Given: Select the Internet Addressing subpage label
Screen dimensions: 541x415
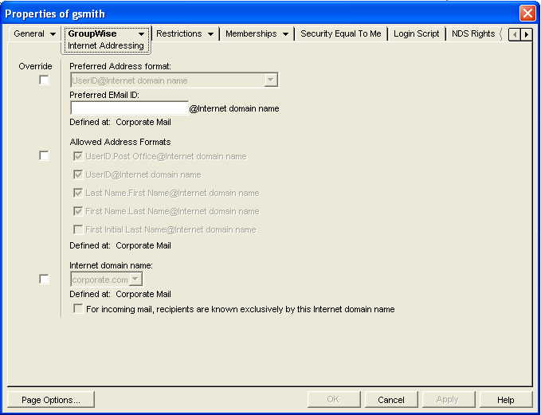Looking at the screenshot, I should tap(106, 45).
